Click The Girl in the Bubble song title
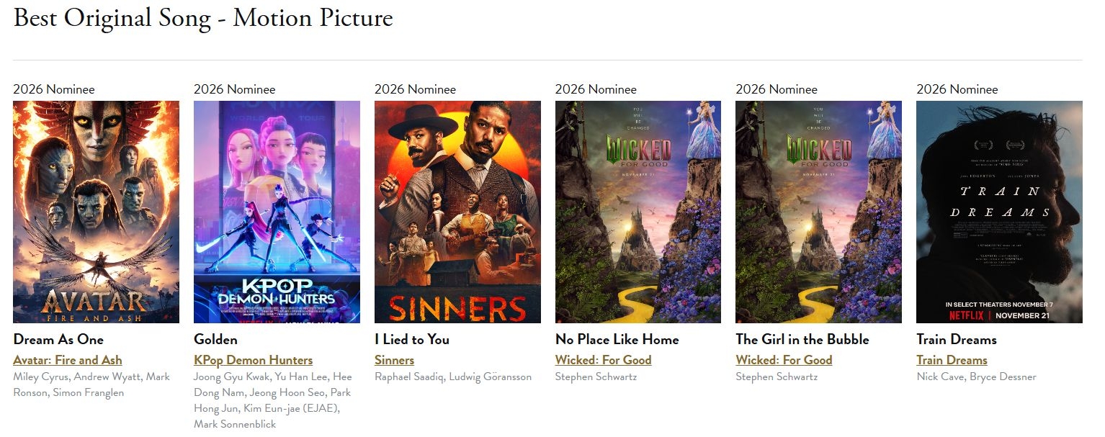Image resolution: width=1105 pixels, height=437 pixels. (x=802, y=340)
